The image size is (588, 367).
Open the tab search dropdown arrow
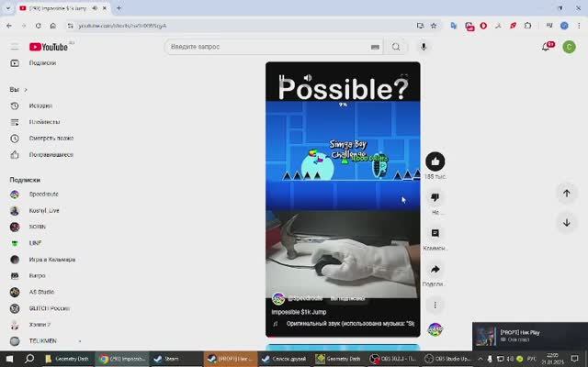pos(8,8)
